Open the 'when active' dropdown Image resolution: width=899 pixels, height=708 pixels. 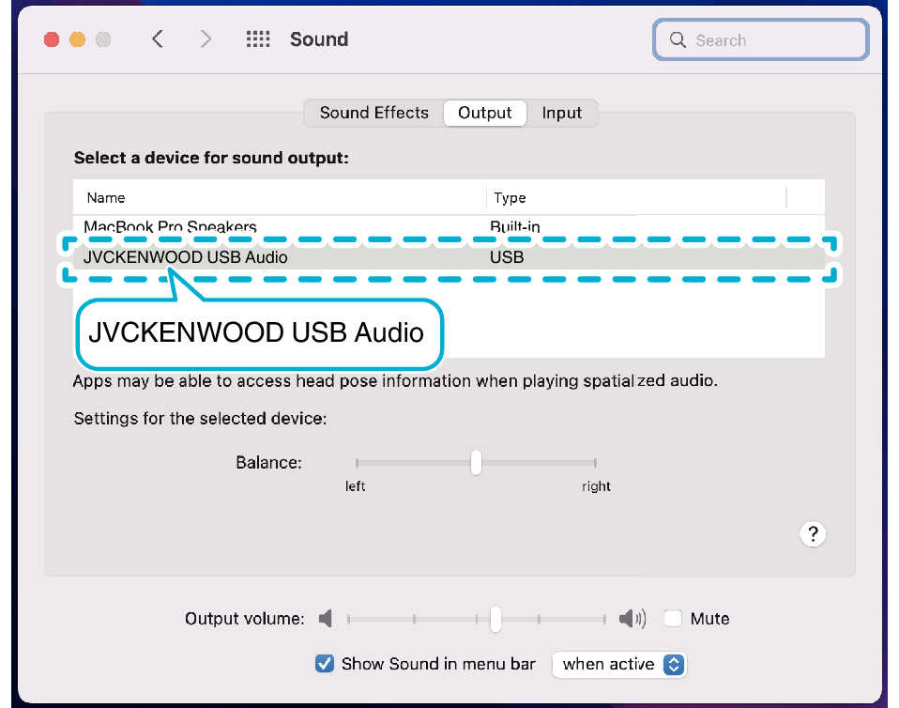[x=619, y=664]
